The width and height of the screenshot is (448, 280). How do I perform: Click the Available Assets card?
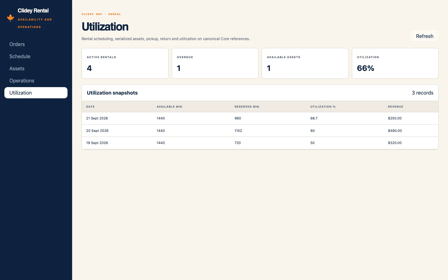(305, 63)
